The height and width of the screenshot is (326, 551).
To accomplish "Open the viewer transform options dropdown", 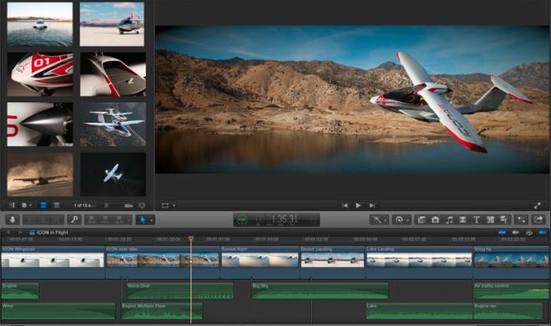I will [x=169, y=206].
